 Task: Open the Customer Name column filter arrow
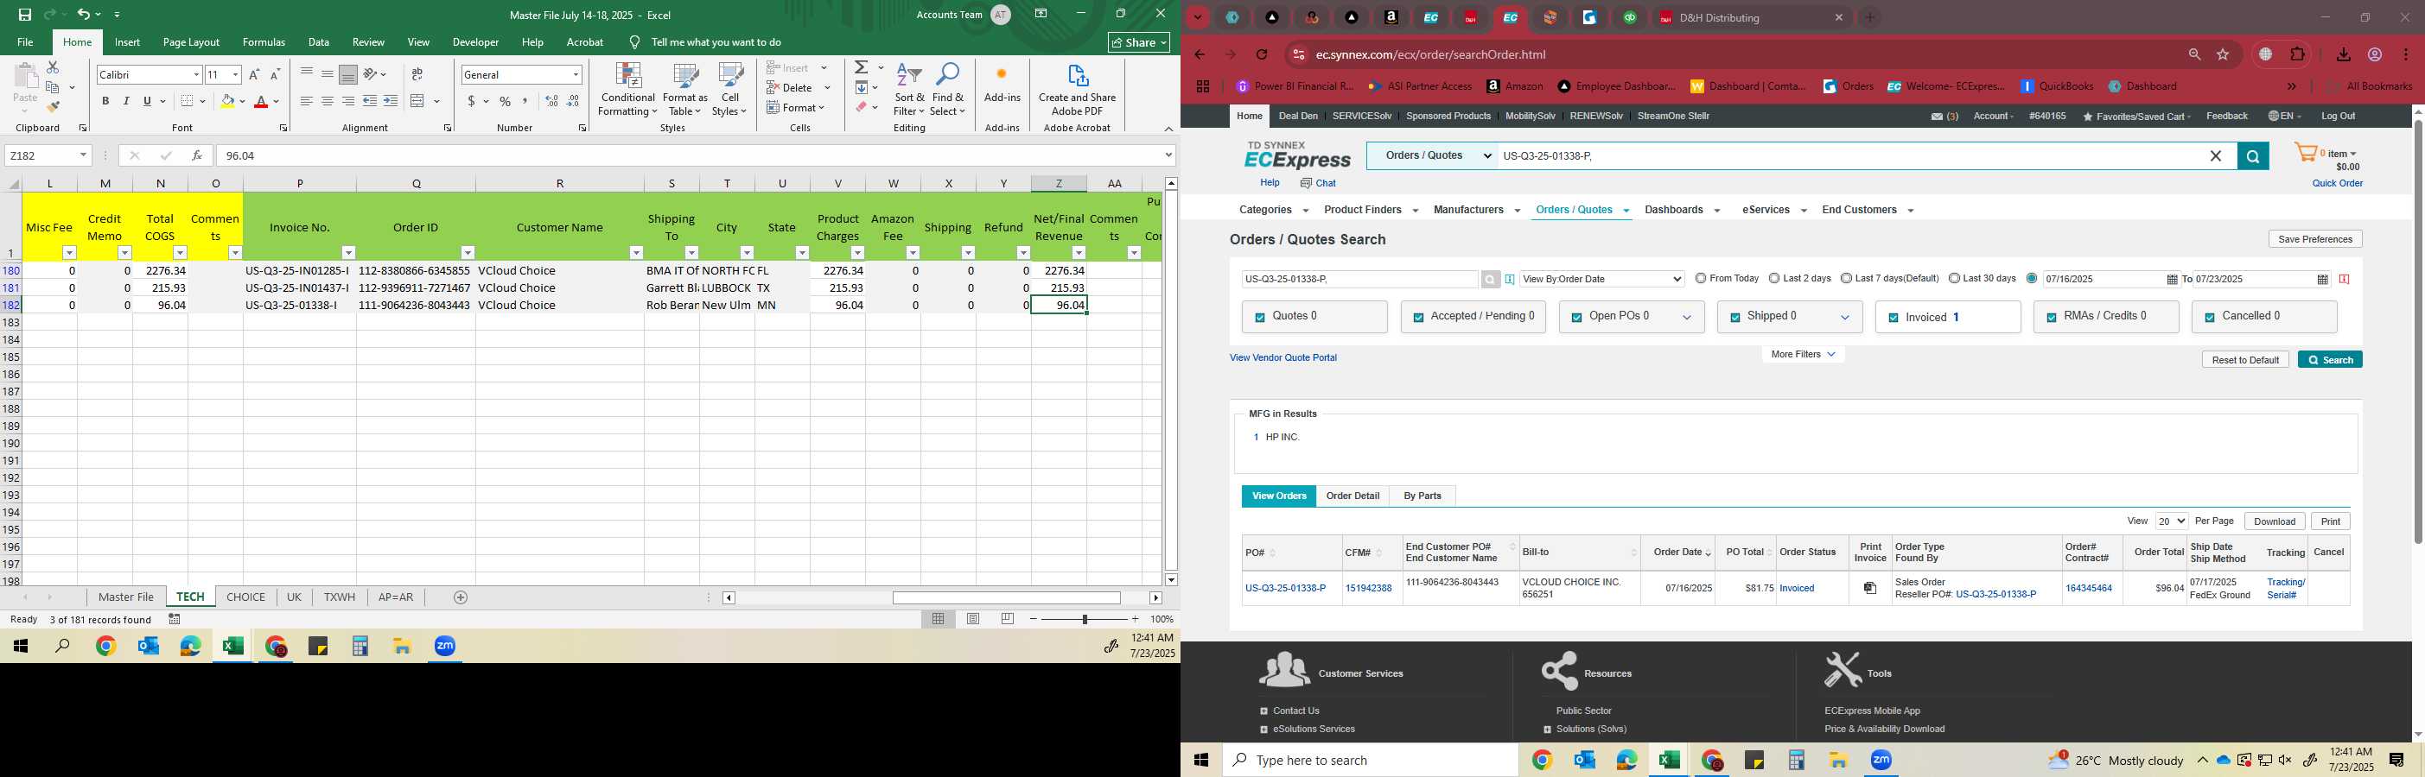click(636, 253)
